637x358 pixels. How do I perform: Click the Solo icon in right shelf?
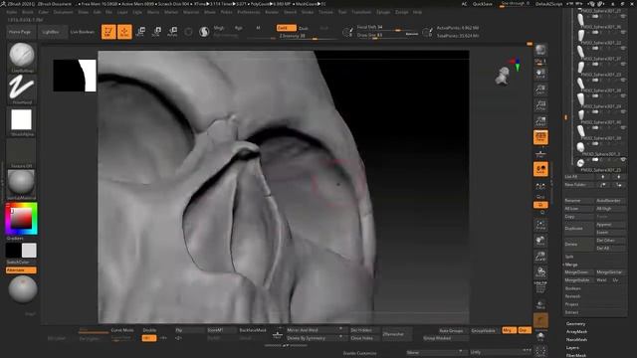click(540, 336)
